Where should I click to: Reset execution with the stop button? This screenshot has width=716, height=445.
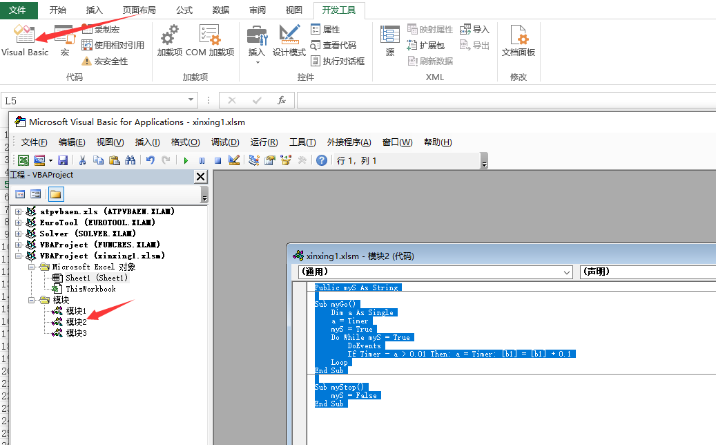click(x=217, y=160)
